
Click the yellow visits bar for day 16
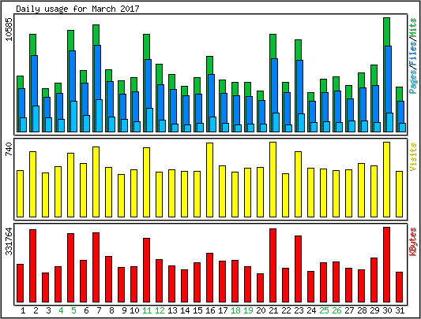pos(209,180)
